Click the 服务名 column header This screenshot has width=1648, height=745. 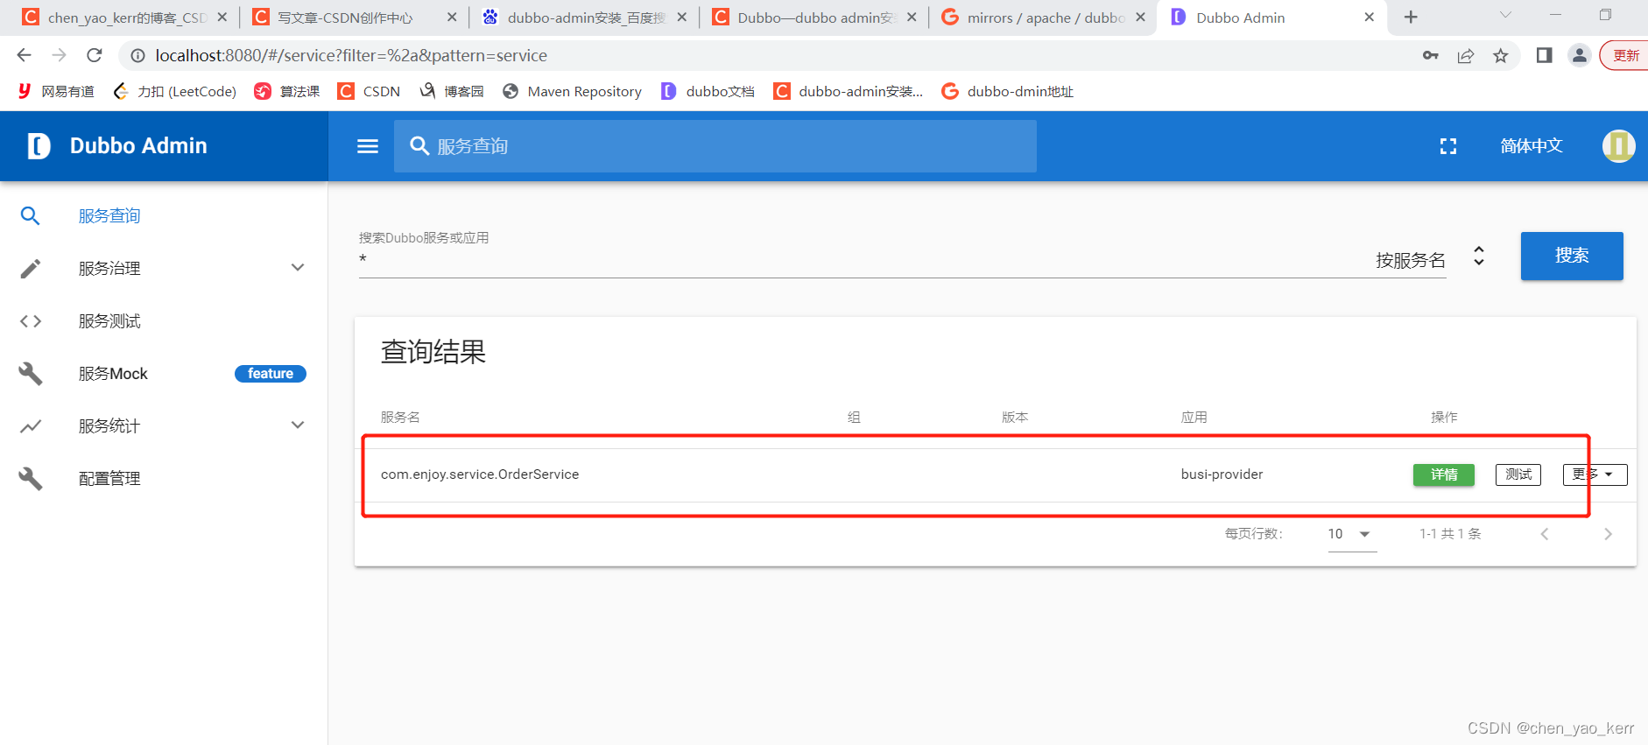point(400,418)
